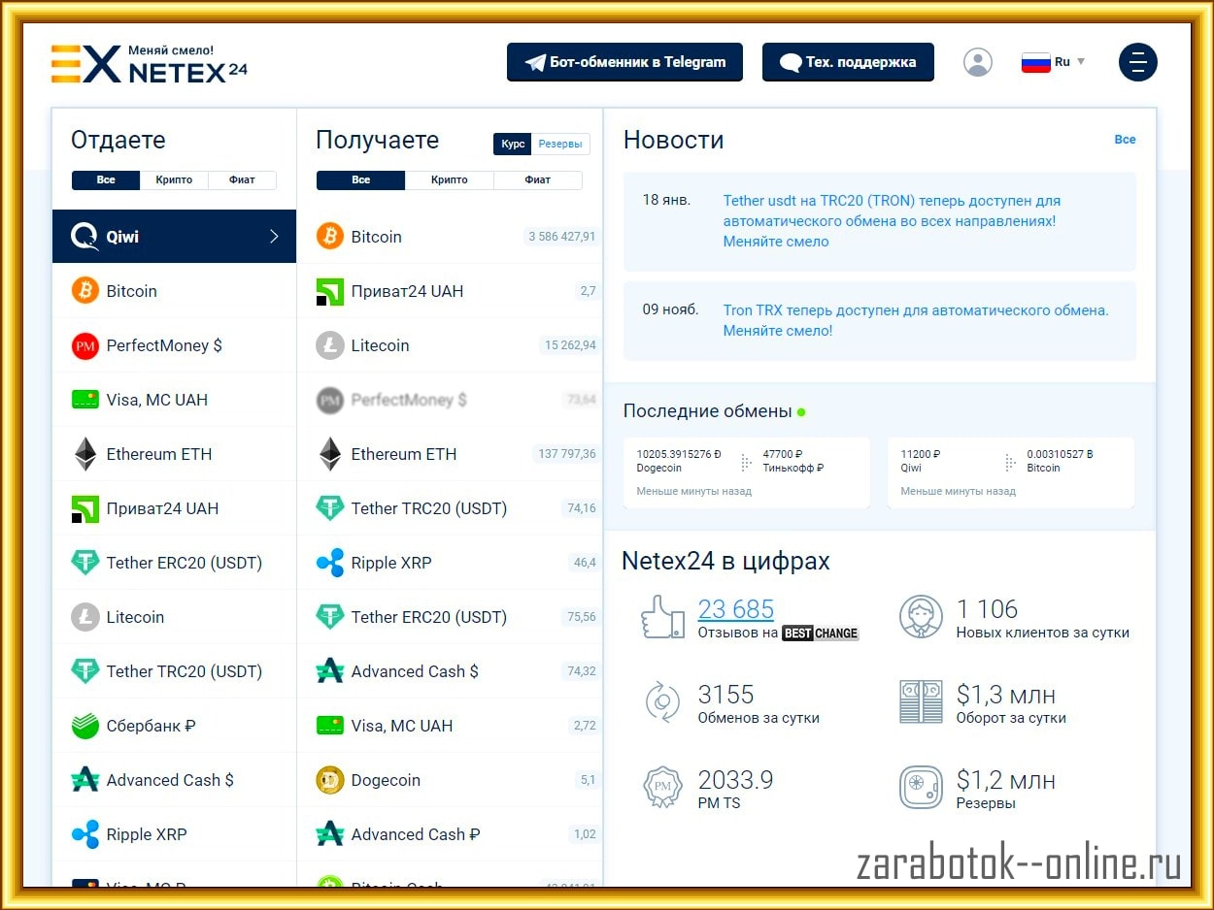View all news via Все link

pos(1125,140)
